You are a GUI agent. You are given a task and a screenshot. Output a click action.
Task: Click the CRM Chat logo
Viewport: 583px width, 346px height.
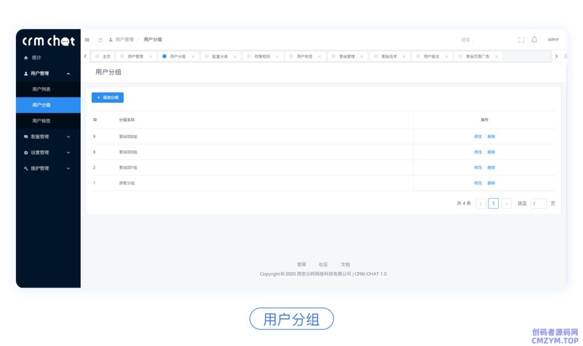pos(48,40)
